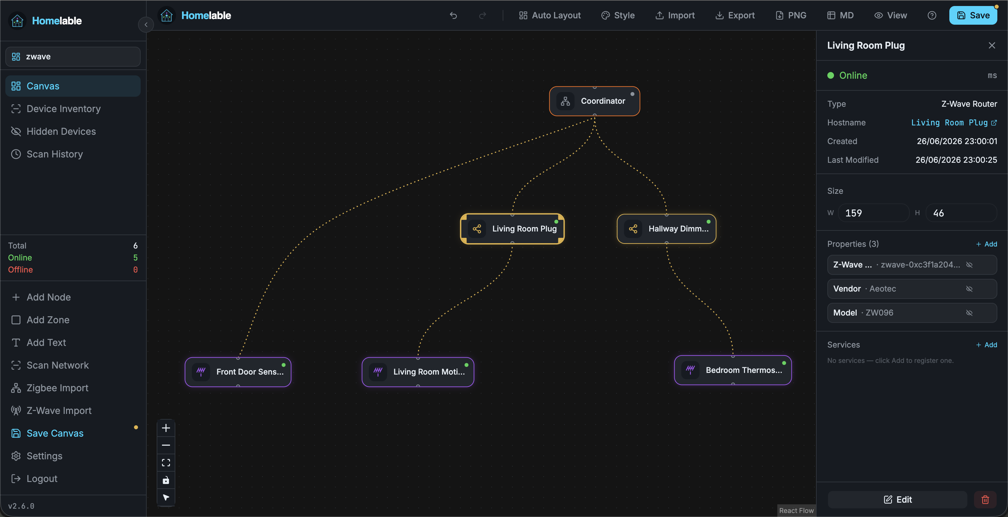This screenshot has height=517, width=1008.
Task: Apply Auto Layout
Action: click(x=549, y=15)
